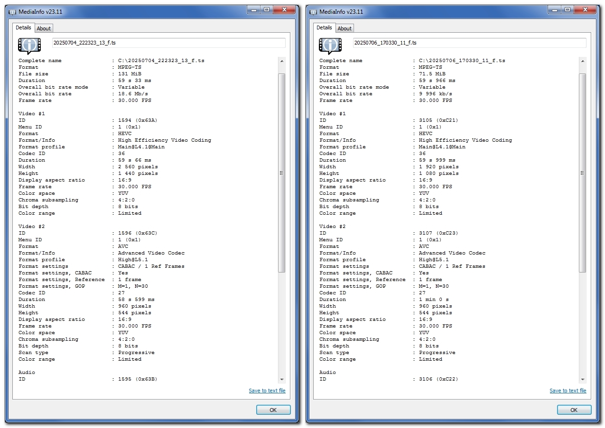Click 'Video #2' heading in right window

pos(333,227)
